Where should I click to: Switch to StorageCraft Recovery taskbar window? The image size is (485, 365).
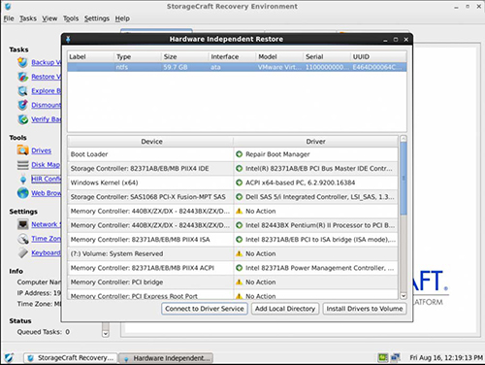[71, 358]
